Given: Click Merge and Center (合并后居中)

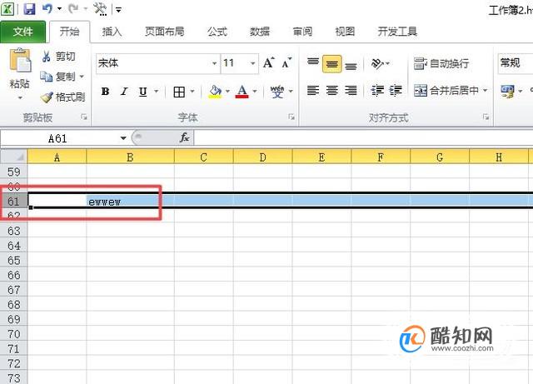Looking at the screenshot, I should (446, 91).
